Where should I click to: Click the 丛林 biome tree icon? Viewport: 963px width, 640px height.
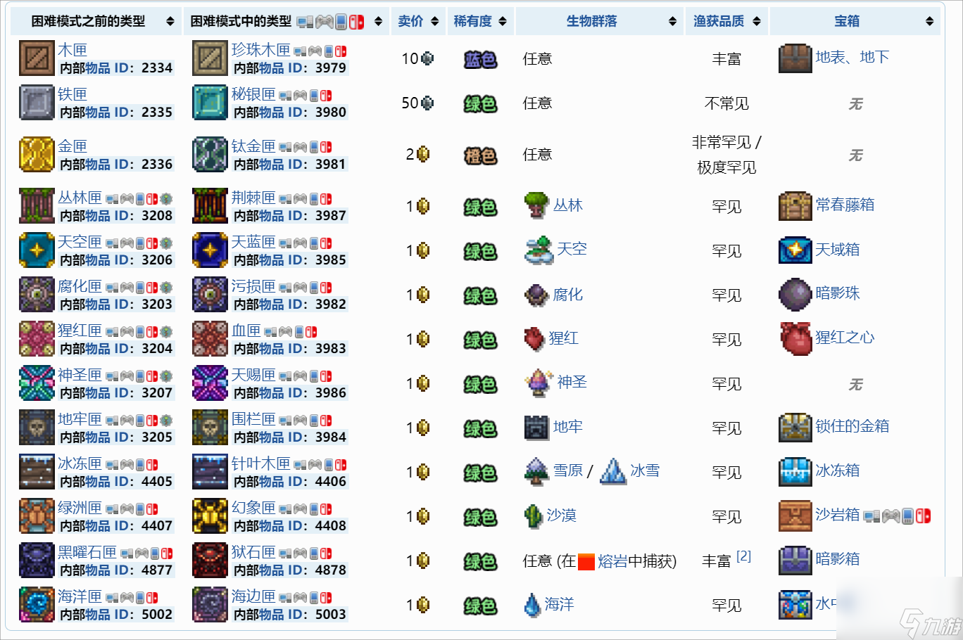click(536, 205)
